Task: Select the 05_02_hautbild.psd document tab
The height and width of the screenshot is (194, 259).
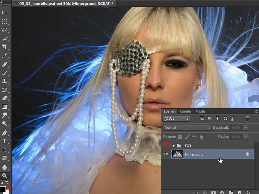Action: pos(66,4)
